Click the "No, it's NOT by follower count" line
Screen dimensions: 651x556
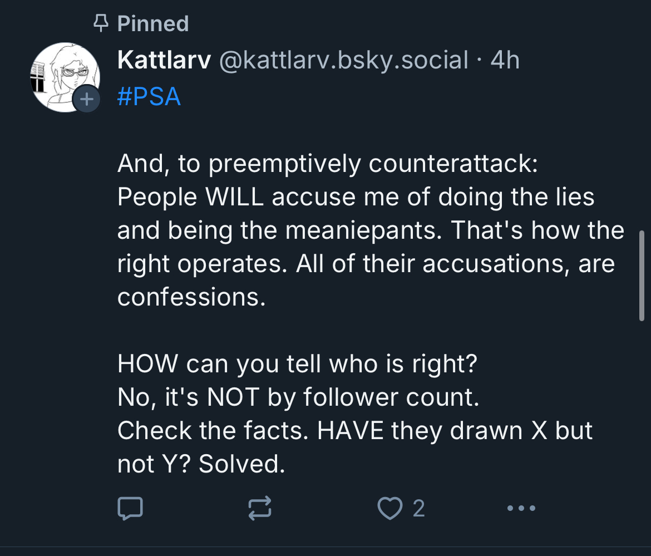pos(298,397)
